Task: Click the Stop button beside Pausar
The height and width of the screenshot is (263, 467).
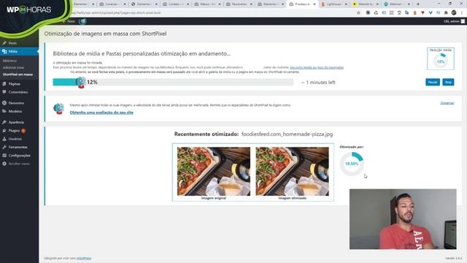Action: 448,82
